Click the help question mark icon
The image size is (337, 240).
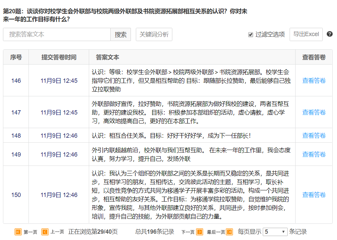point(329,34)
